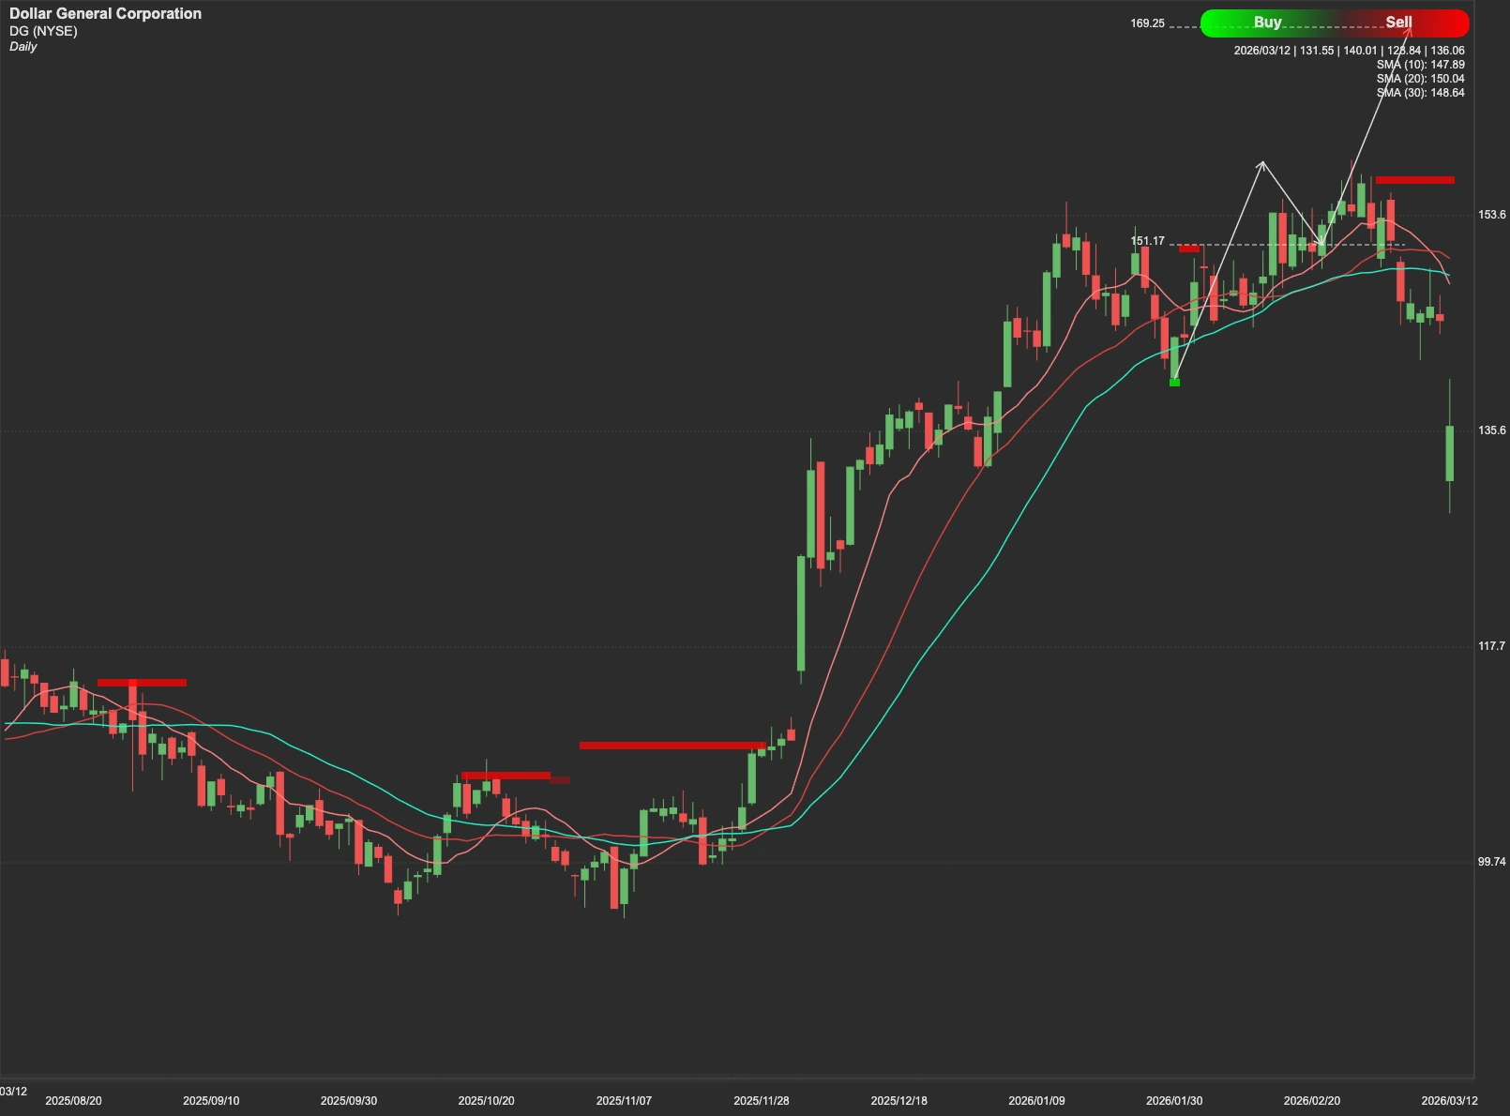Viewport: 1510px width, 1116px height.
Task: Click the 2025/09/10 date axis label
Action: tap(211, 1101)
